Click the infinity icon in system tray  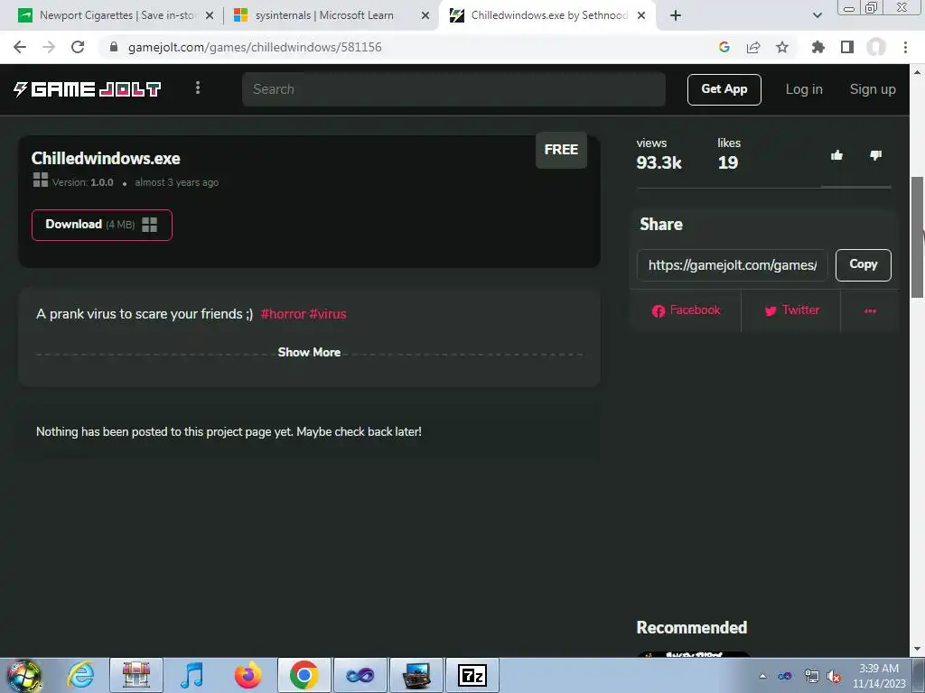pos(785,676)
